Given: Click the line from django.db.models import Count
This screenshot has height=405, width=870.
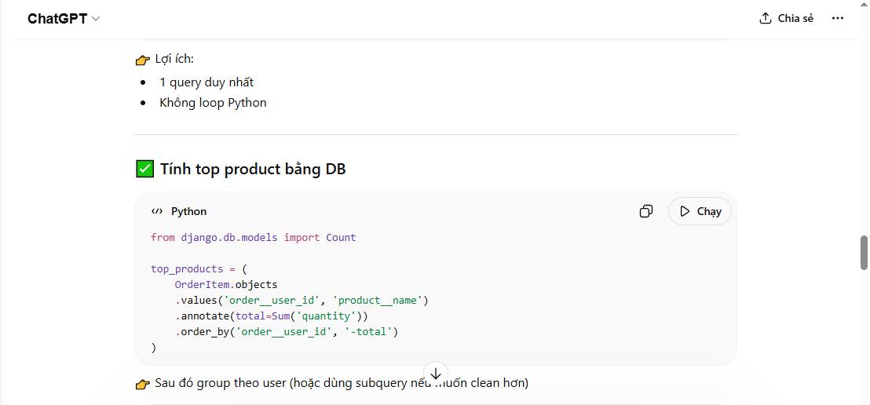Looking at the screenshot, I should 253,237.
